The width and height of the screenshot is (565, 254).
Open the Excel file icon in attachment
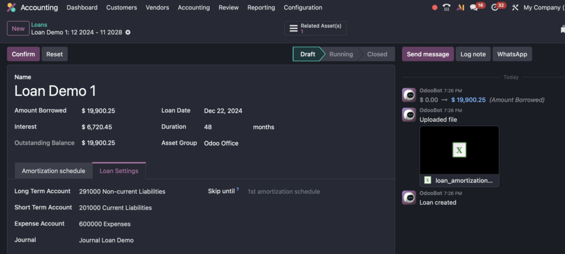[459, 150]
